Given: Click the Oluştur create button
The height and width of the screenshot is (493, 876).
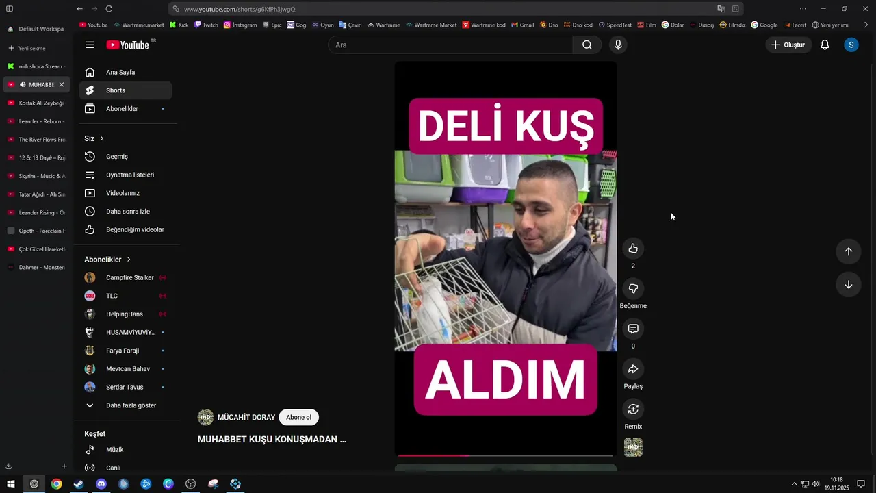Looking at the screenshot, I should coord(788,45).
